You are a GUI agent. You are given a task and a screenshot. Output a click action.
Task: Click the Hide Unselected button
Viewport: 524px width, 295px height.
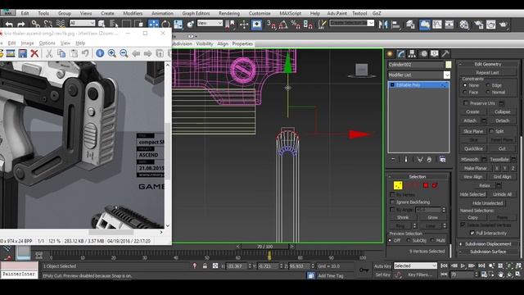coord(487,203)
